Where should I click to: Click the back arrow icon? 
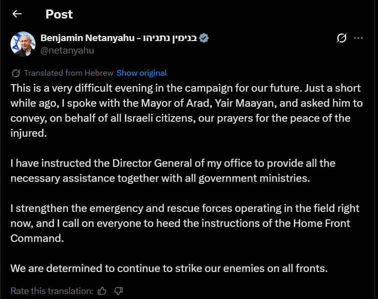point(17,14)
